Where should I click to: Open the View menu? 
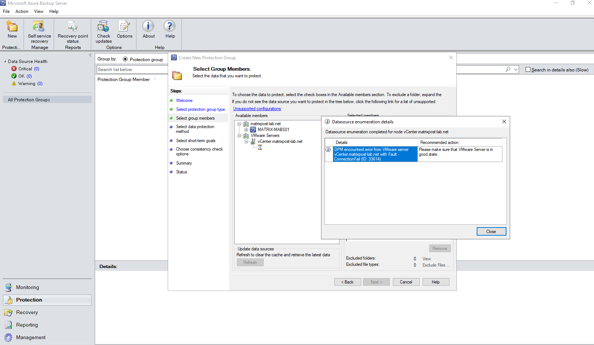pos(39,11)
